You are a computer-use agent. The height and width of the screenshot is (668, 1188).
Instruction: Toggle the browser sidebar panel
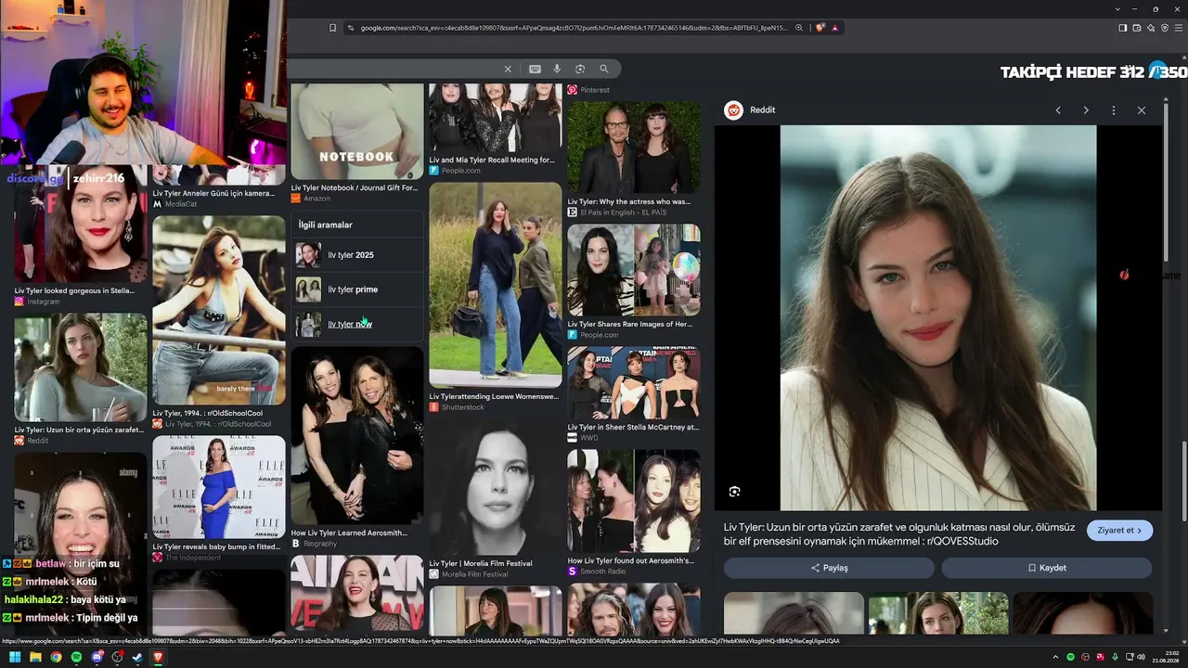point(1122,28)
